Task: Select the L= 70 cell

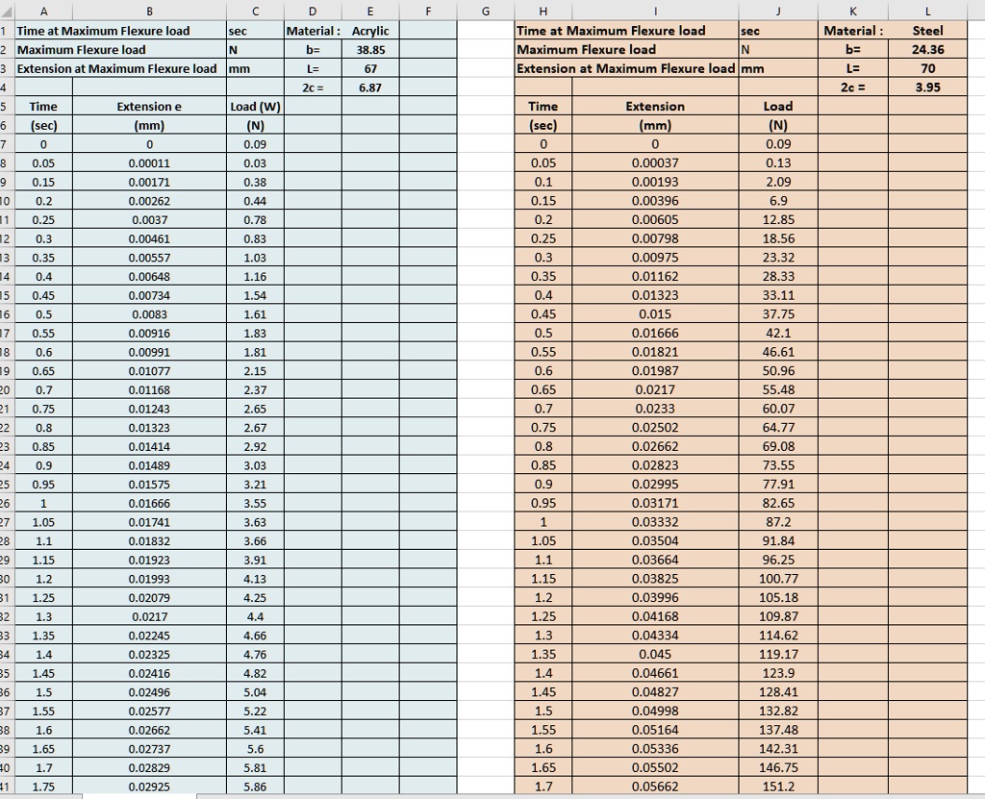Action: tap(928, 68)
